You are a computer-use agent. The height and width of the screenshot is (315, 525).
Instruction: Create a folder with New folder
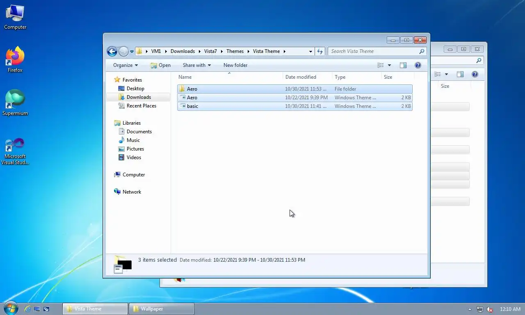click(x=235, y=65)
